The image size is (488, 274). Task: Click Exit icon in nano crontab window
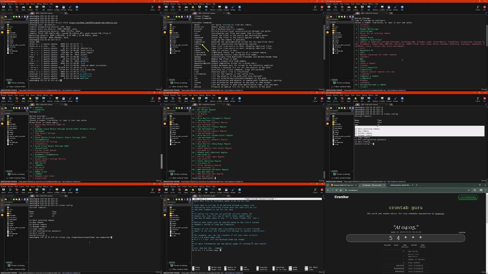322,190
